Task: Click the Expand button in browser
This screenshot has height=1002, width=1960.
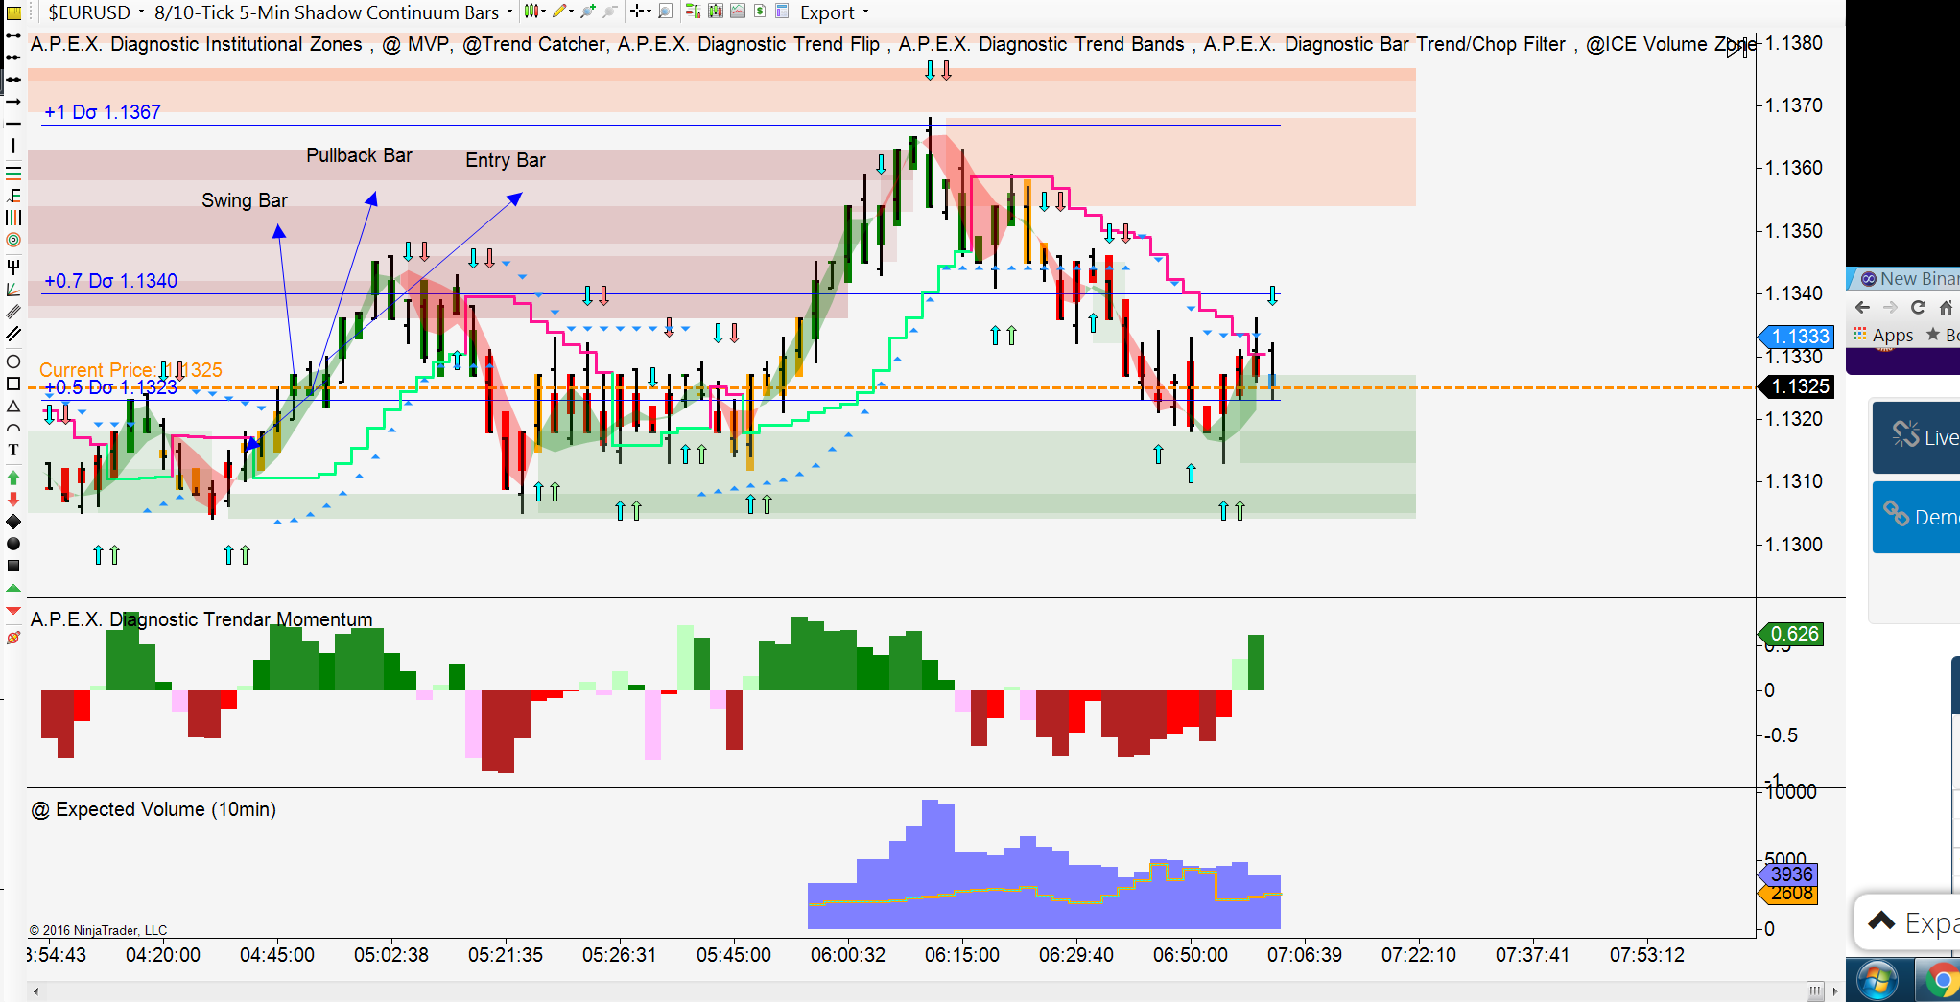Action: (x=1909, y=922)
